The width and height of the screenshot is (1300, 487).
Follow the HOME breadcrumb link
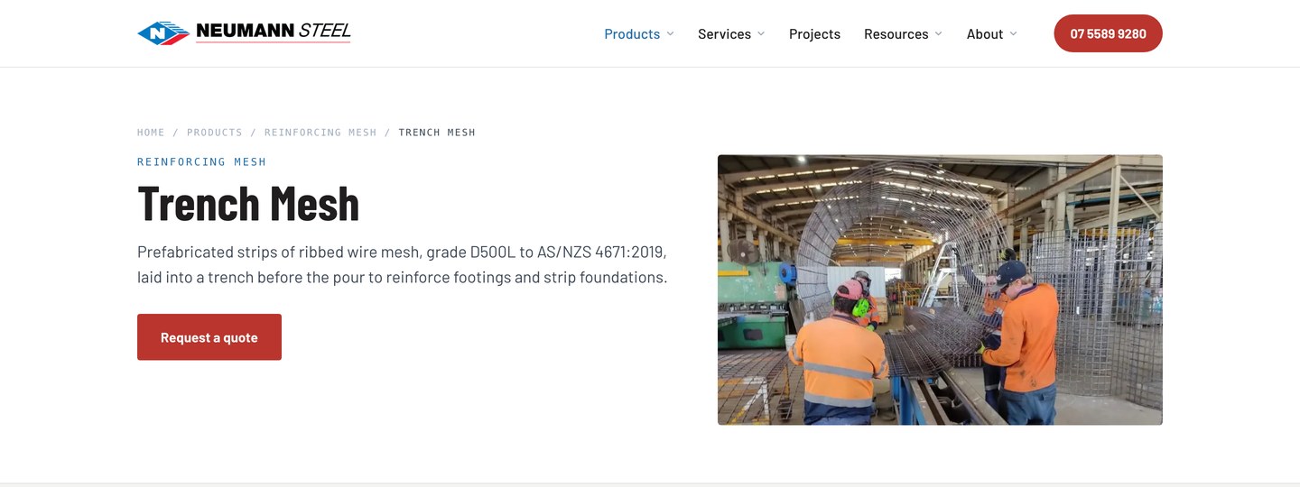point(151,133)
